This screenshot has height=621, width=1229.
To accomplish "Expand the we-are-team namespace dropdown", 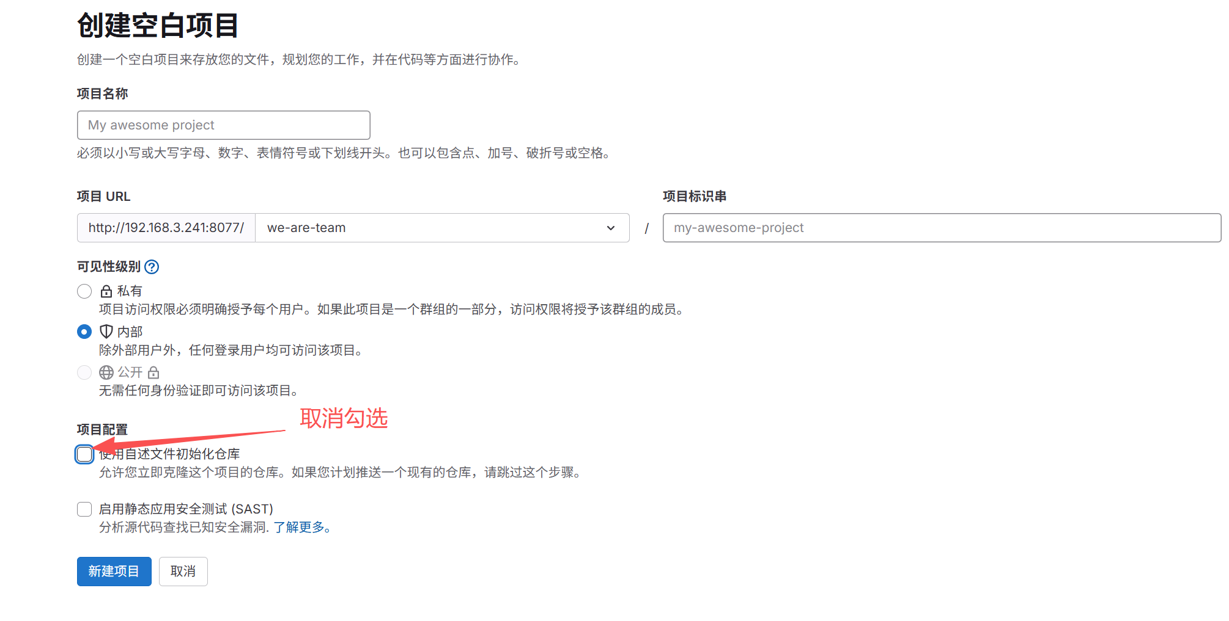I will pos(442,228).
